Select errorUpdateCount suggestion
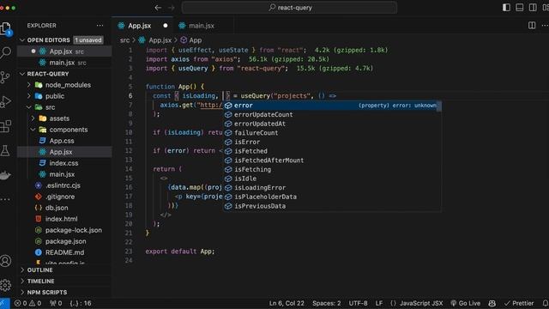549x309 pixels. click(332, 114)
